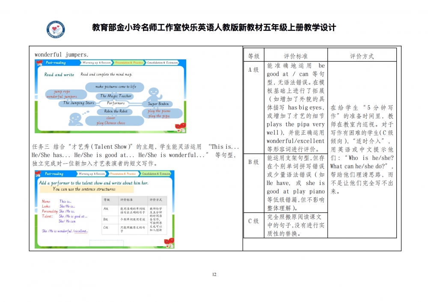Click 'play the piano play the pipa' bubble
428x302 pixels.
pyautogui.click(x=162, y=114)
